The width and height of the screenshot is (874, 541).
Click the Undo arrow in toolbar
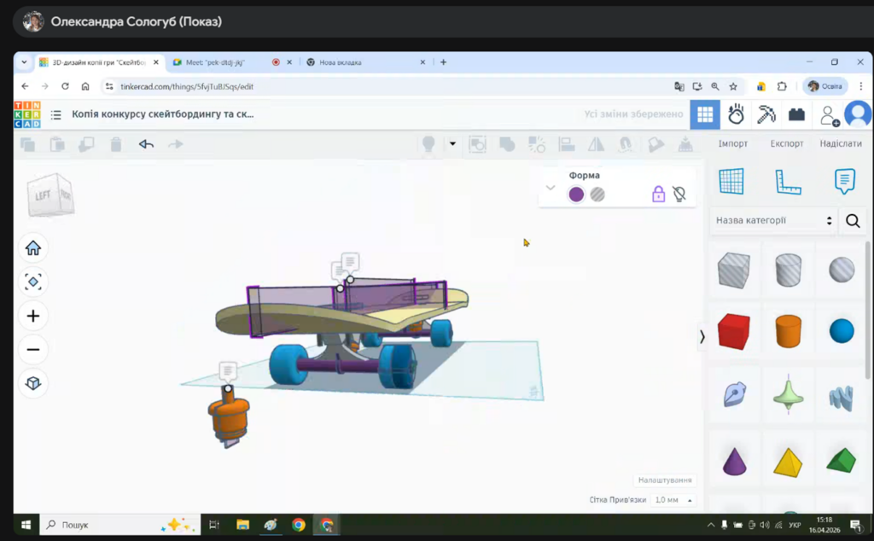pyautogui.click(x=146, y=144)
